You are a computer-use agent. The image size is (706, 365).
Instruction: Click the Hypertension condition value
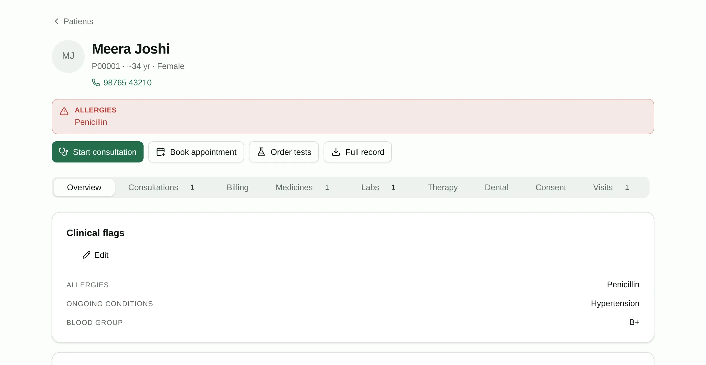(615, 303)
